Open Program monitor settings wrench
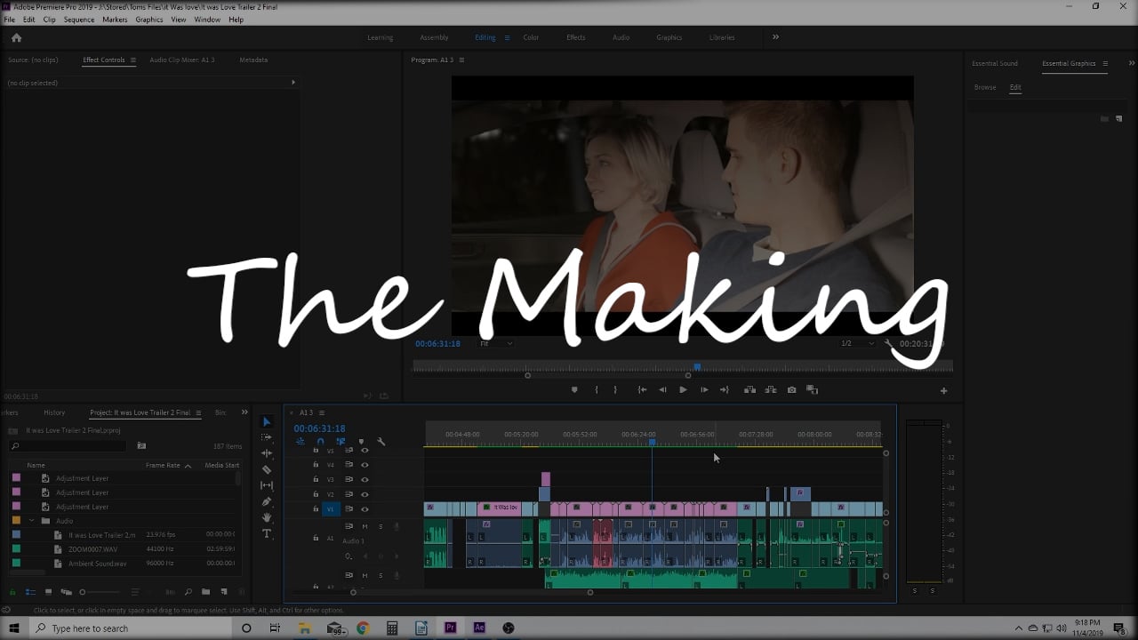This screenshot has height=640, width=1138. pos(888,343)
